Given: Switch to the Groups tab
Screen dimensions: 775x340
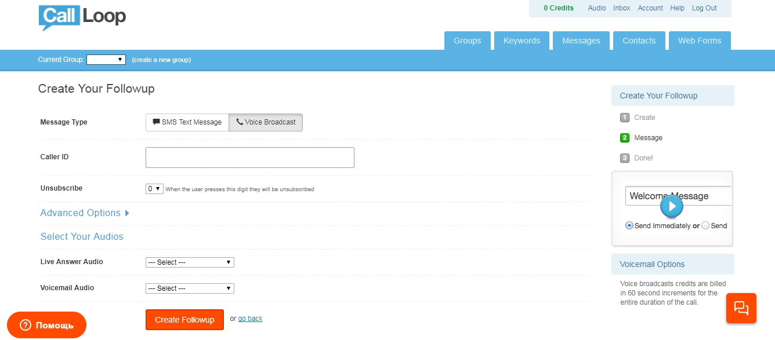Looking at the screenshot, I should [x=468, y=41].
